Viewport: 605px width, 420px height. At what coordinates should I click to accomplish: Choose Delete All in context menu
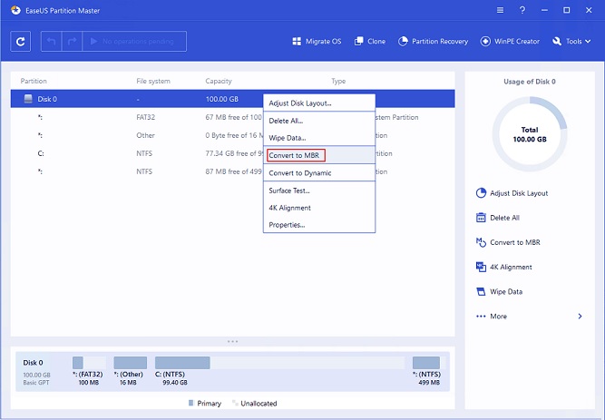(319, 121)
